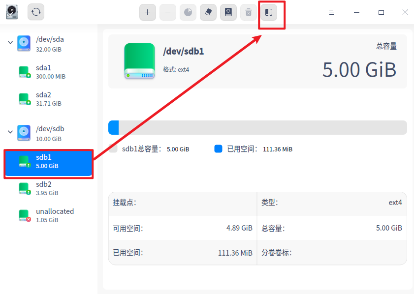Select partition sda2 31.71 GiB
Image resolution: width=414 pixels, height=294 pixels.
point(49,99)
